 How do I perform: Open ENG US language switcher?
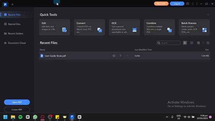[178, 117]
